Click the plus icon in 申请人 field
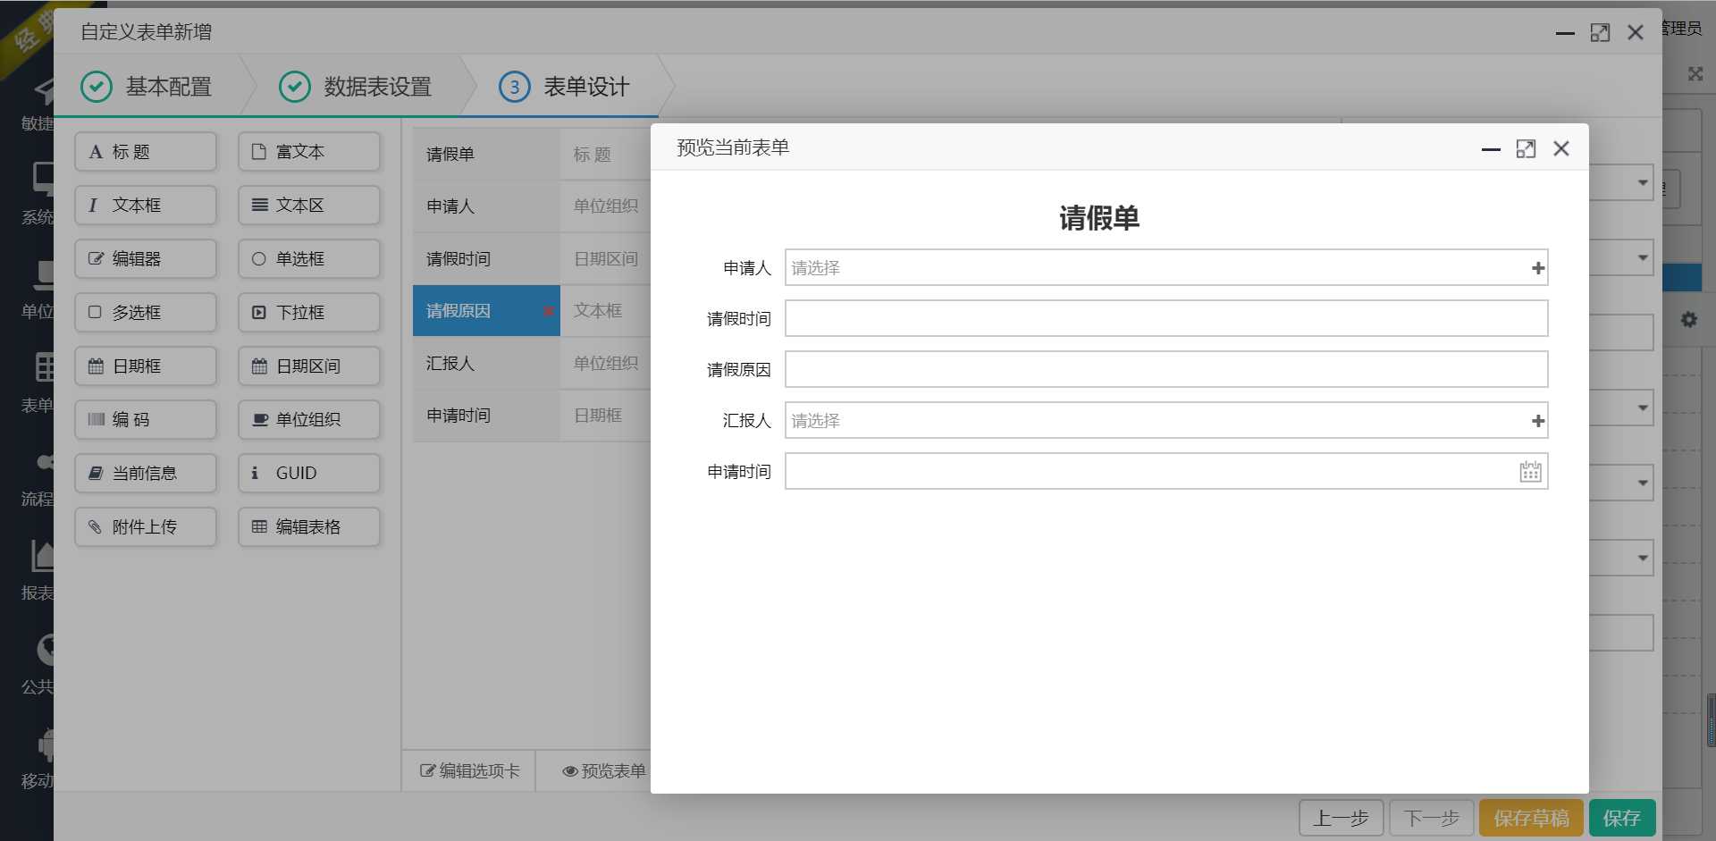This screenshot has width=1716, height=841. [x=1538, y=268]
